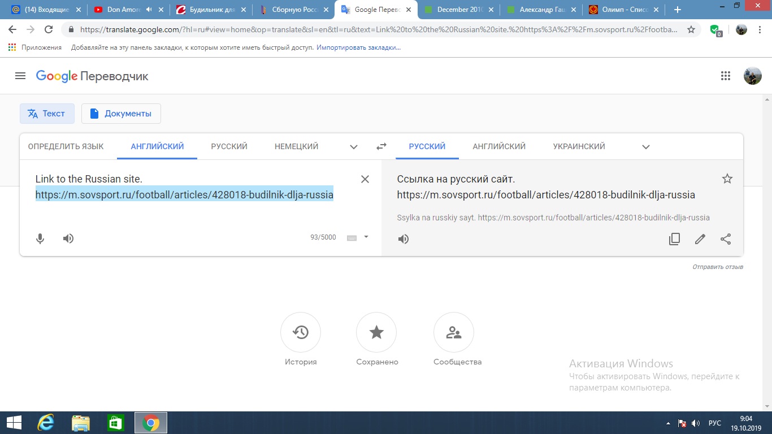Open the virtual keyboard icon
Image resolution: width=772 pixels, height=434 pixels.
(352, 238)
